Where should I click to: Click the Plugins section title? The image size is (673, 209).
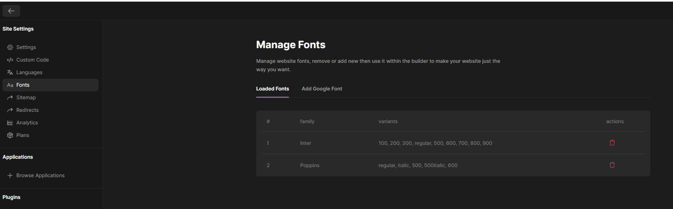tap(11, 197)
